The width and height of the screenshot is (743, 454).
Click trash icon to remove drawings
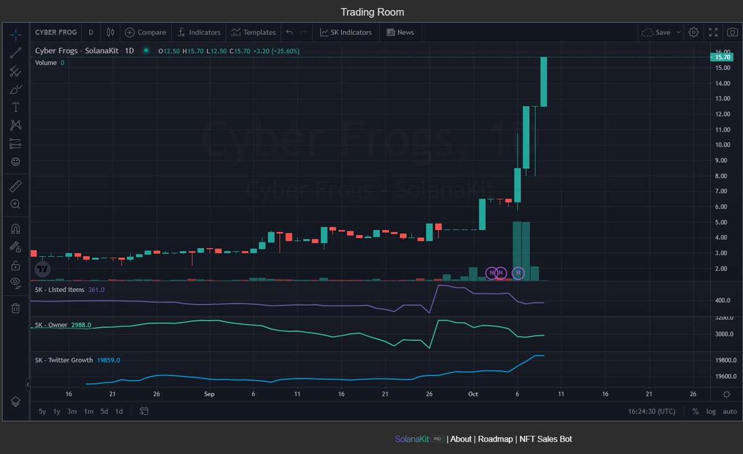click(x=15, y=307)
